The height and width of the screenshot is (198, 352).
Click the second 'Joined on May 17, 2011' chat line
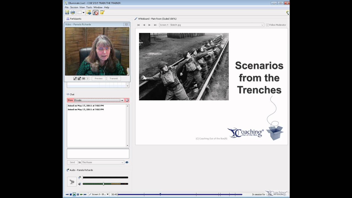click(86, 109)
